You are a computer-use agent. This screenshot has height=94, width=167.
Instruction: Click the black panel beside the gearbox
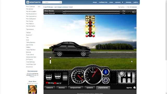click(x=114, y=78)
